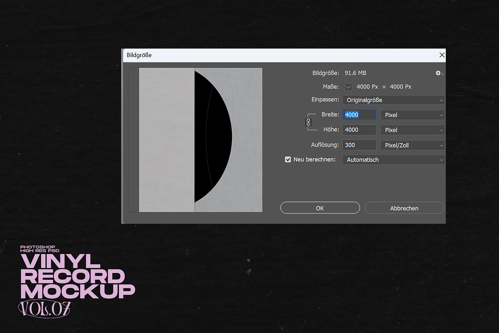Open the Einpassen dropdown showing Originalgröße
The image size is (499, 333).
393,100
